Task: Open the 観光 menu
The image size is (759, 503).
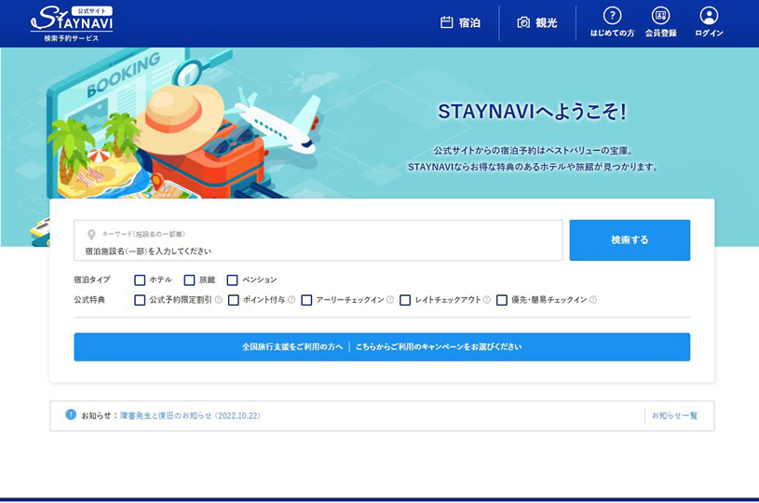Action: coord(537,22)
